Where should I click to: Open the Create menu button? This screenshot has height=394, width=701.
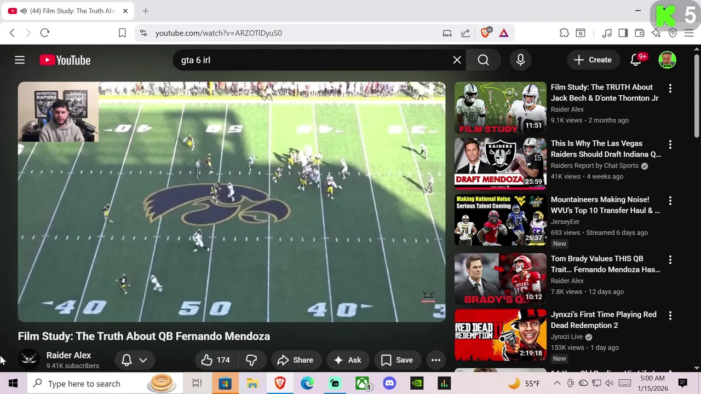pyautogui.click(x=593, y=60)
